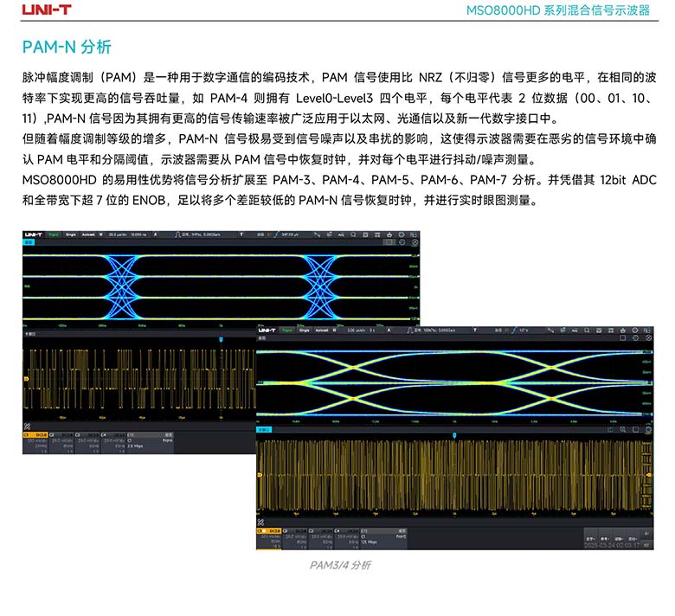This screenshot has height=616, width=675.
Task: Click the magnifier search icon in the lower-right scope toolbar
Action: [x=584, y=330]
